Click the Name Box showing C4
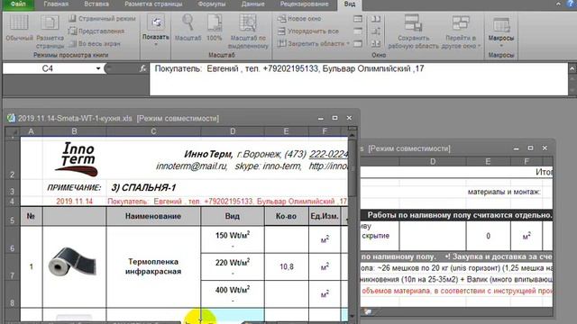 coord(48,68)
